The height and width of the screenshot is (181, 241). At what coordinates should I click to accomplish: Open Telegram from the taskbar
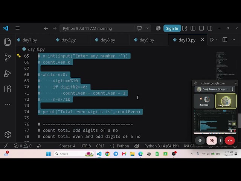pos(116,154)
